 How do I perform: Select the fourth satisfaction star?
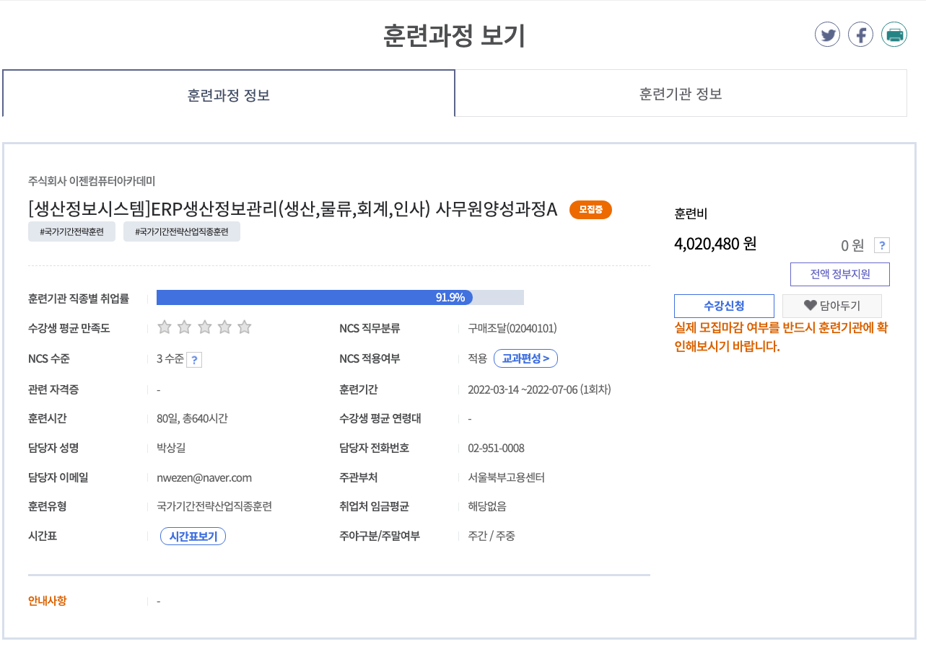point(224,327)
